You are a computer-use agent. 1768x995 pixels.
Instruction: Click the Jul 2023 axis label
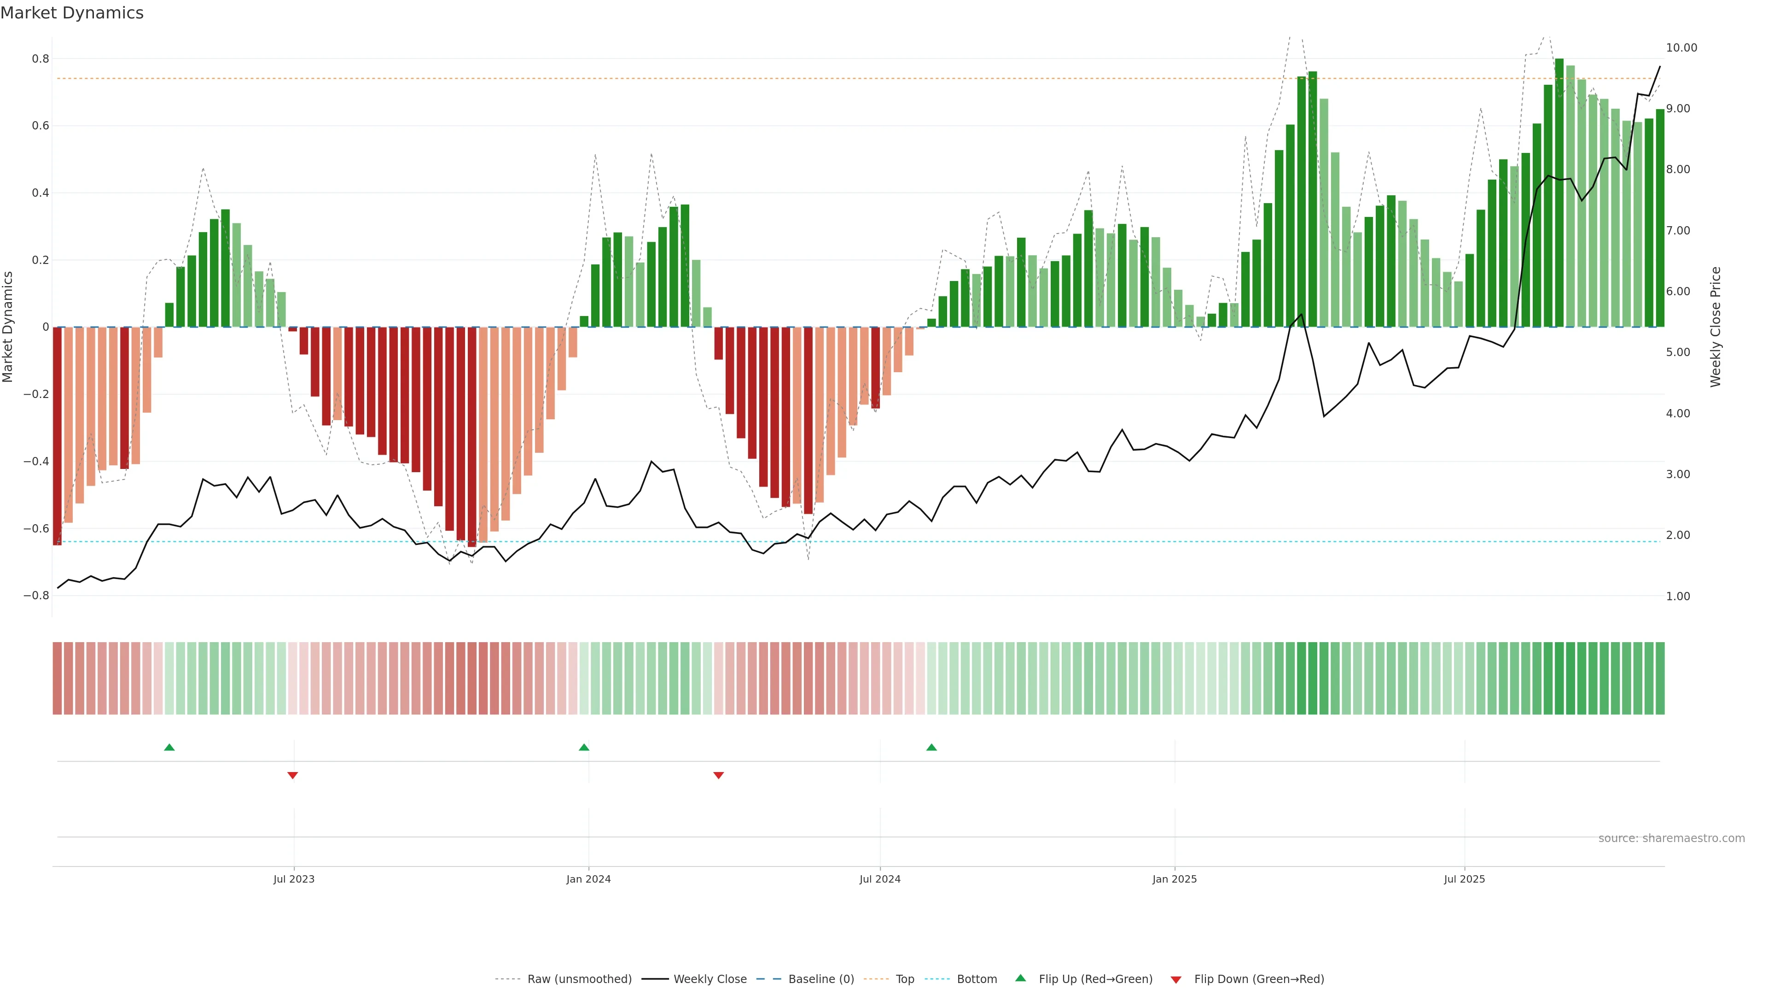tap(294, 879)
